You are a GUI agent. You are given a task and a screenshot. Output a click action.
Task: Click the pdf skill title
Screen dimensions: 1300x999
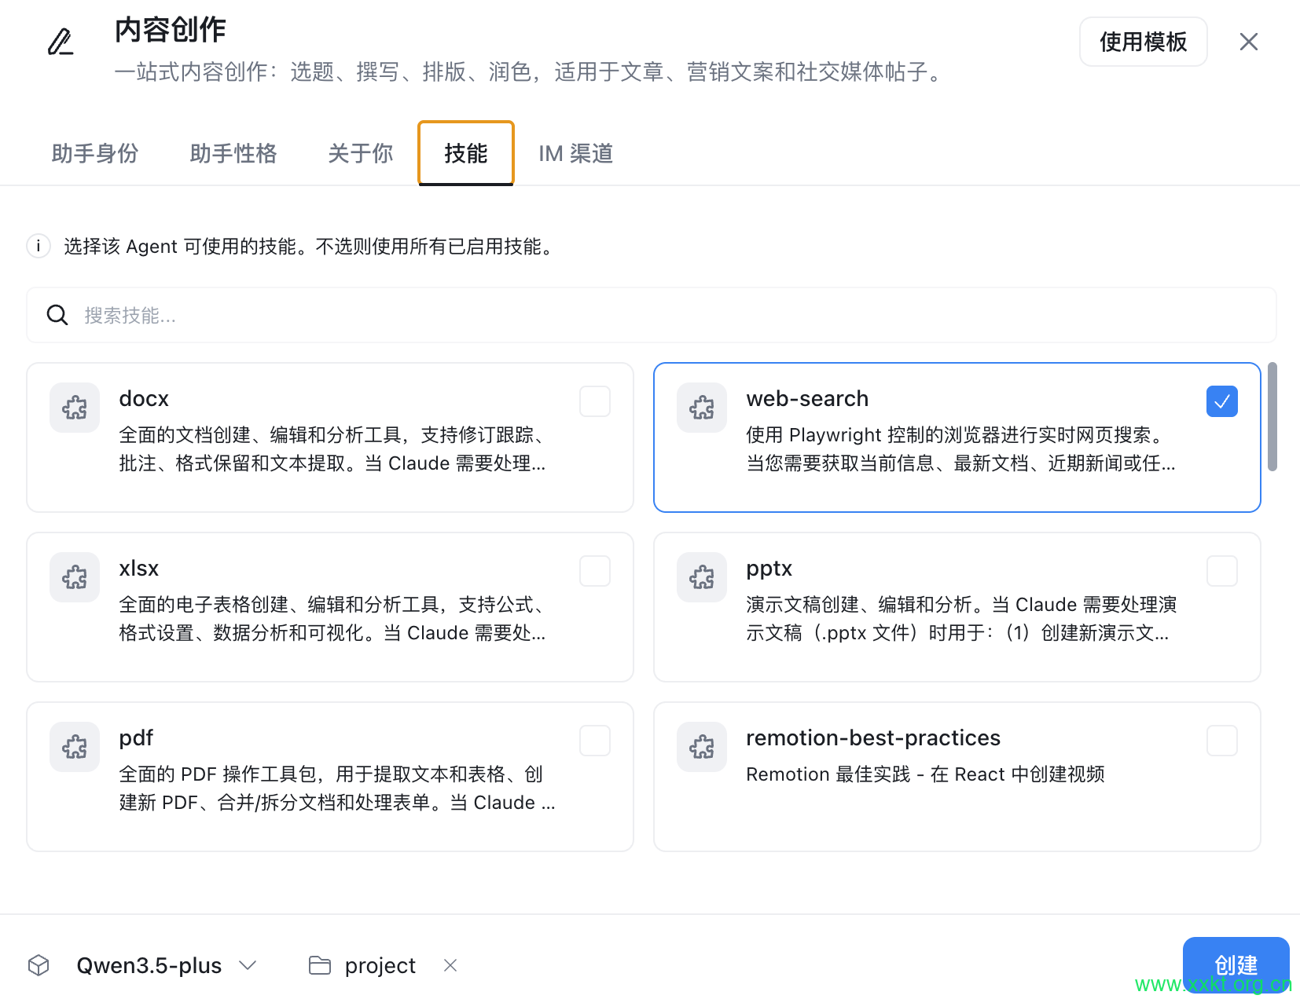point(136,738)
